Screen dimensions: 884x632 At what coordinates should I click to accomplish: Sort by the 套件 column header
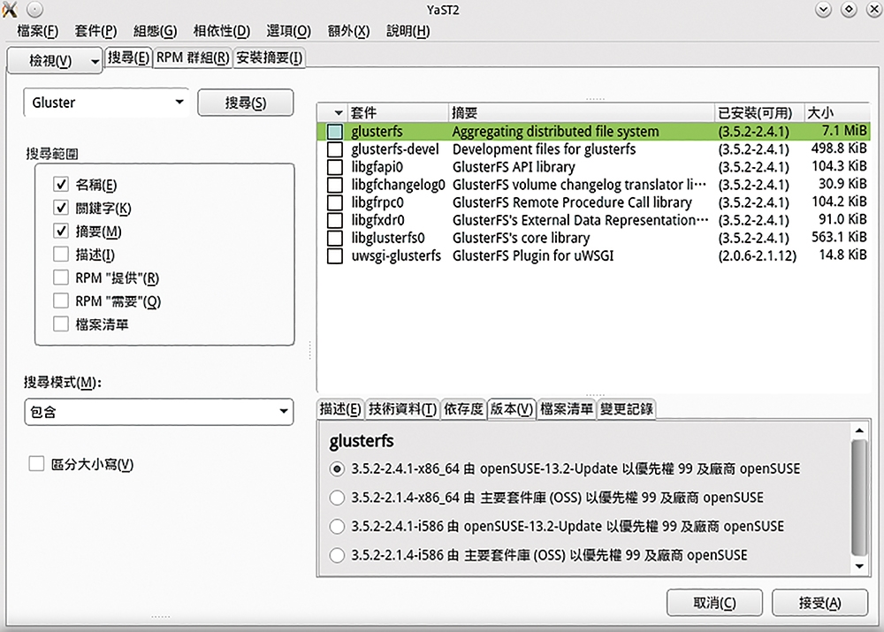coord(398,113)
